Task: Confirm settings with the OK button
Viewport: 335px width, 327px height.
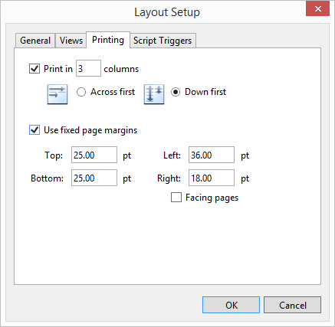Action: click(x=231, y=305)
